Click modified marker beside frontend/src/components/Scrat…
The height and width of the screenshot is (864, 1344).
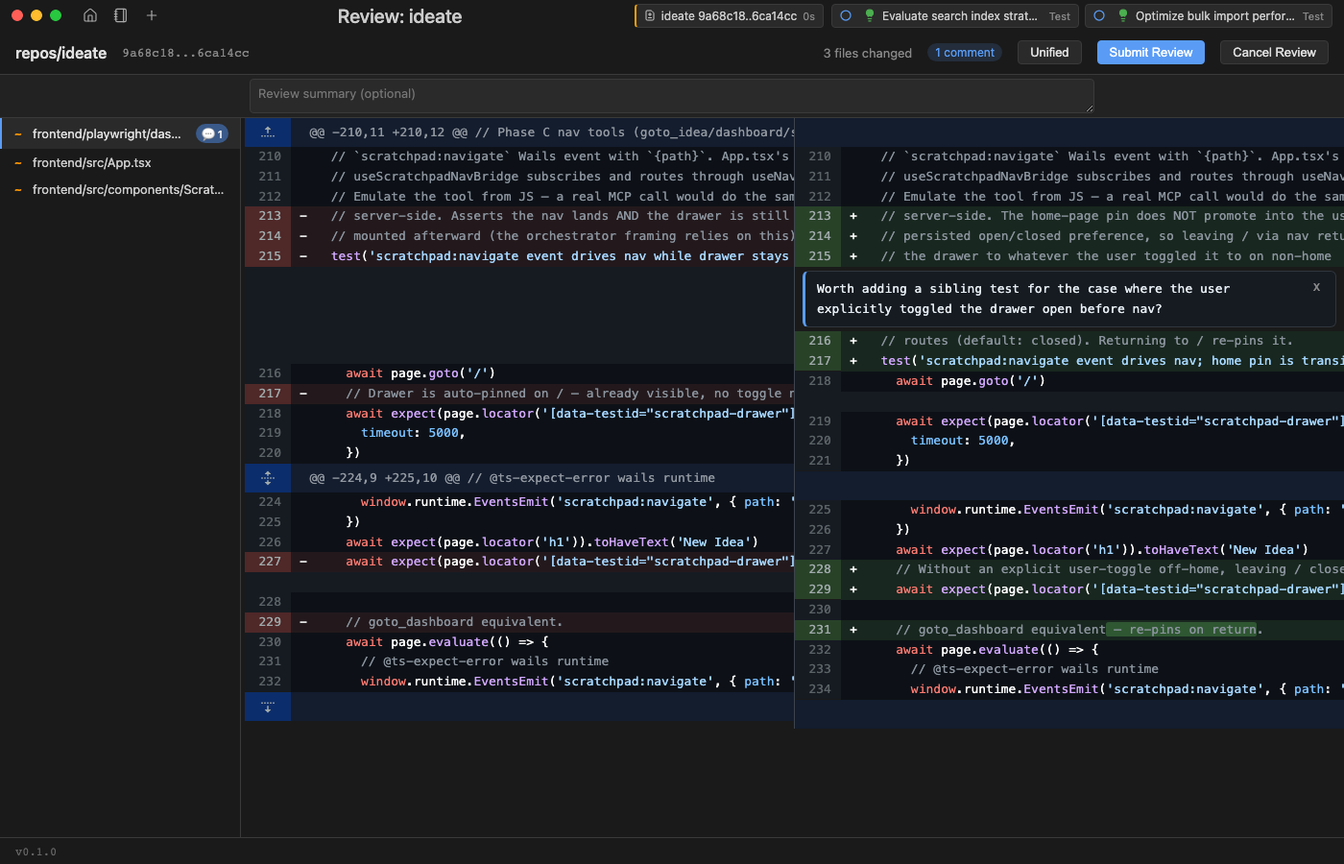[18, 190]
